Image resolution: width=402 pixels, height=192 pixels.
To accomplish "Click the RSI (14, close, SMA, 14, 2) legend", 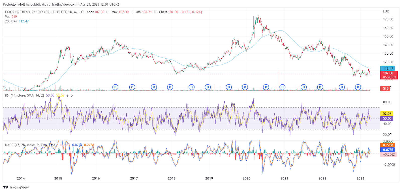I will [x=24, y=95].
